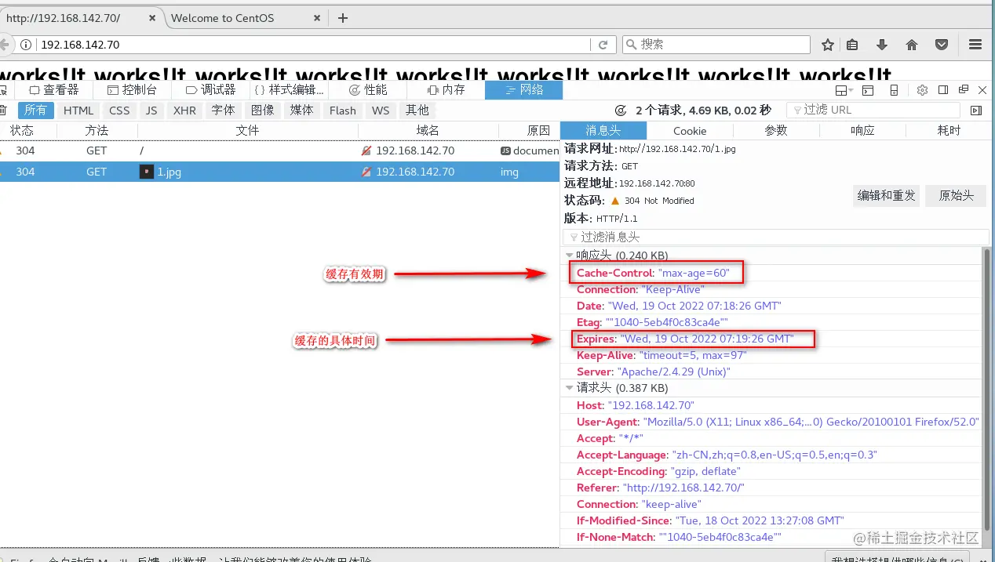Open performance analysis stopwatch icon
This screenshot has width=995, height=562.
coord(621,111)
